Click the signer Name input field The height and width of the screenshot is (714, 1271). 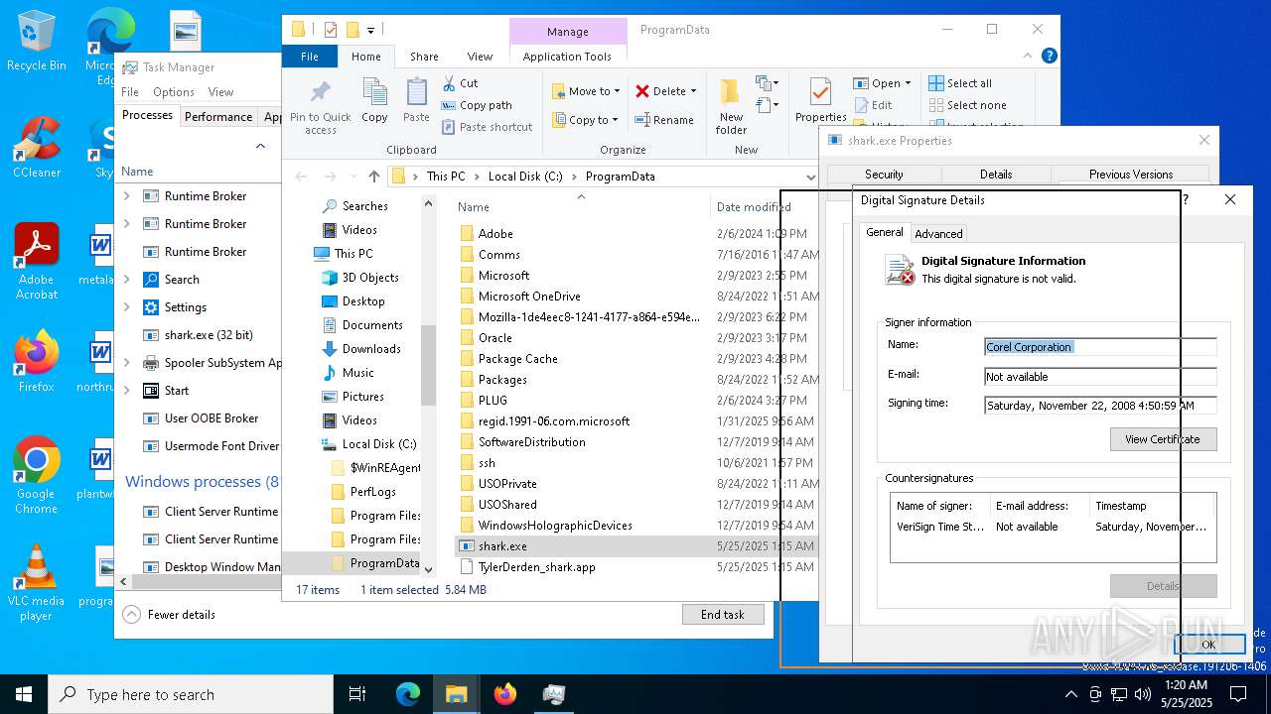(1100, 347)
